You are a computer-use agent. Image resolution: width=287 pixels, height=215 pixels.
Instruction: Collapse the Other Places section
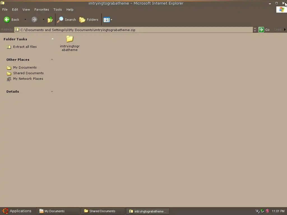pyautogui.click(x=52, y=60)
